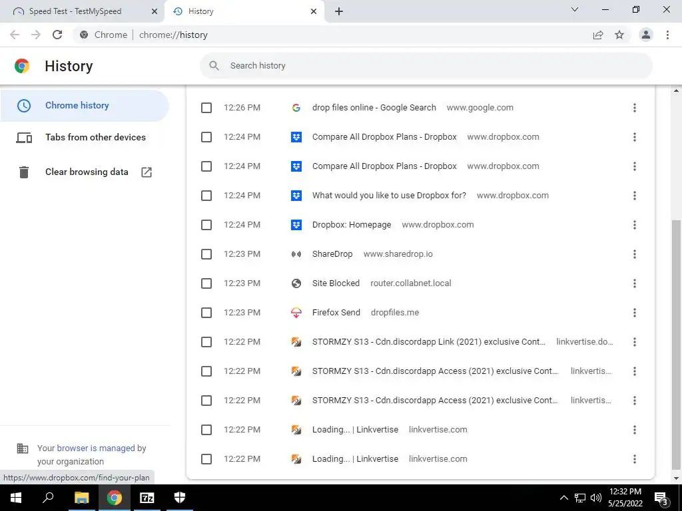Close the Speed Test - TestMySpeed tab
The height and width of the screenshot is (511, 682).
click(155, 11)
